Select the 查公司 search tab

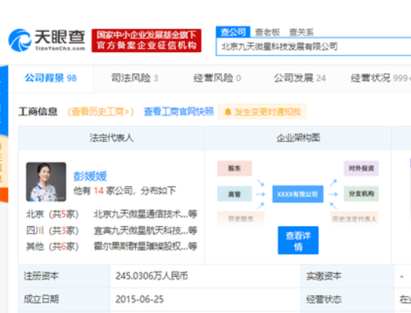tap(233, 32)
